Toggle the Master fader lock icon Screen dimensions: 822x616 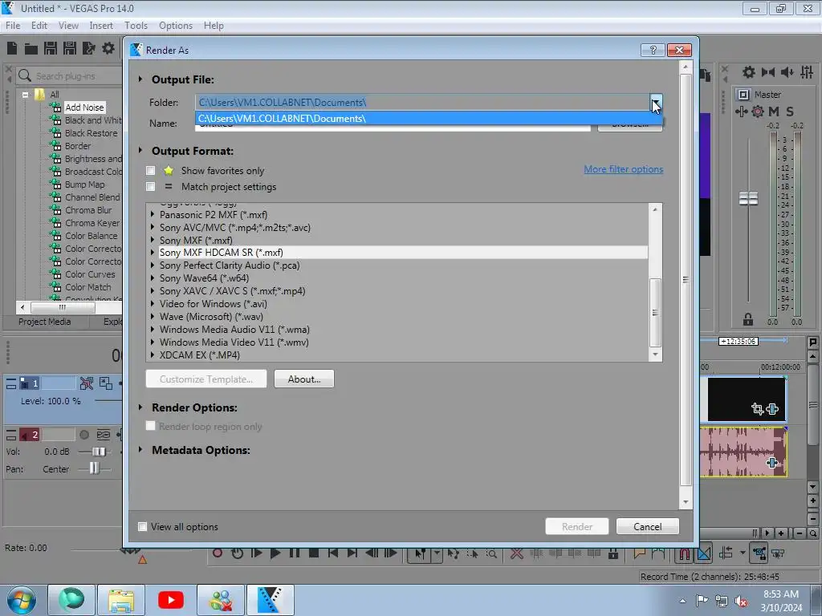coord(748,319)
